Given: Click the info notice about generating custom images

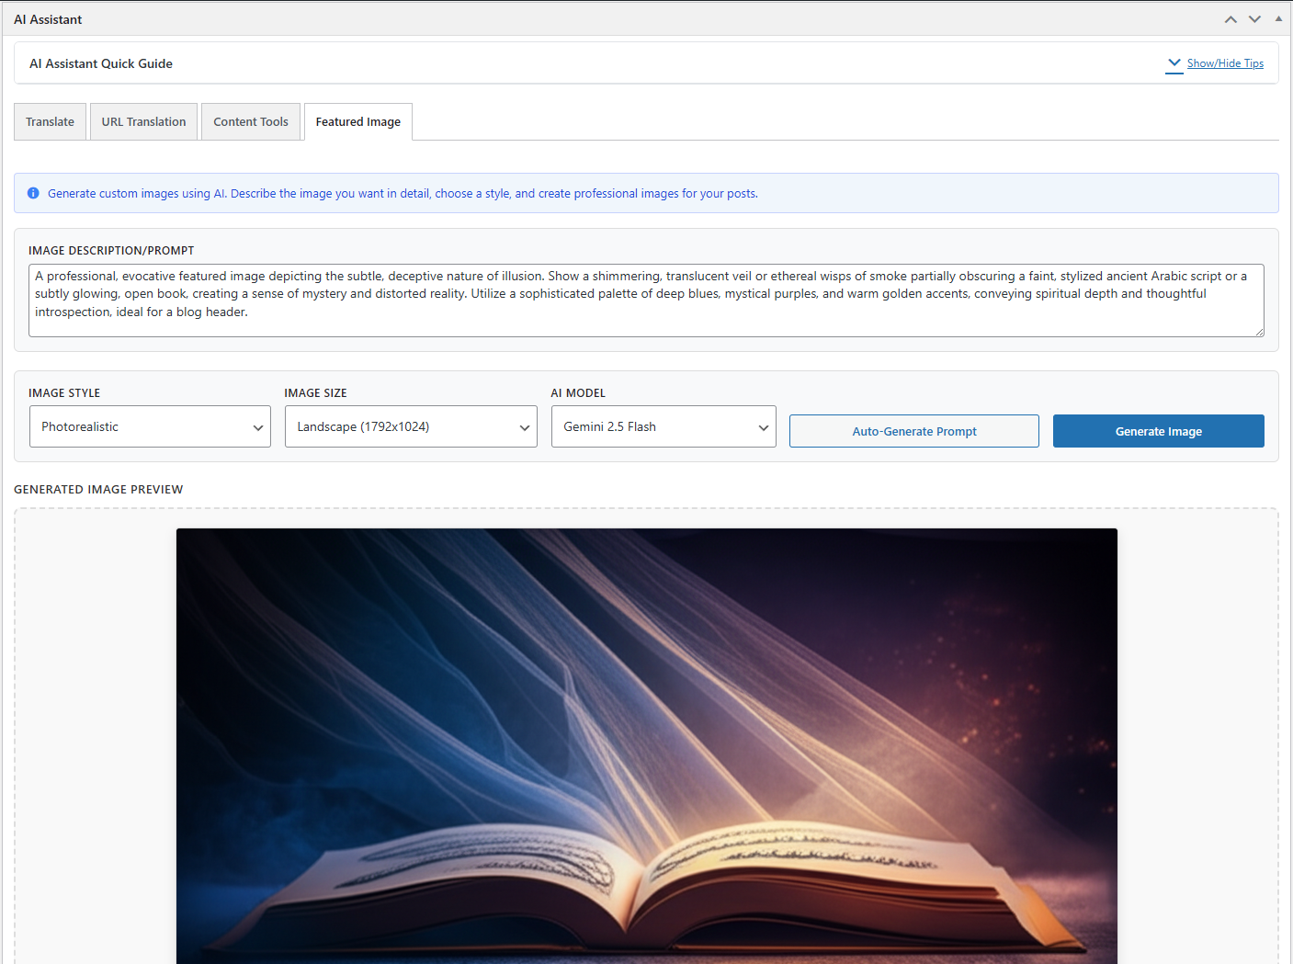Looking at the screenshot, I should click(646, 193).
